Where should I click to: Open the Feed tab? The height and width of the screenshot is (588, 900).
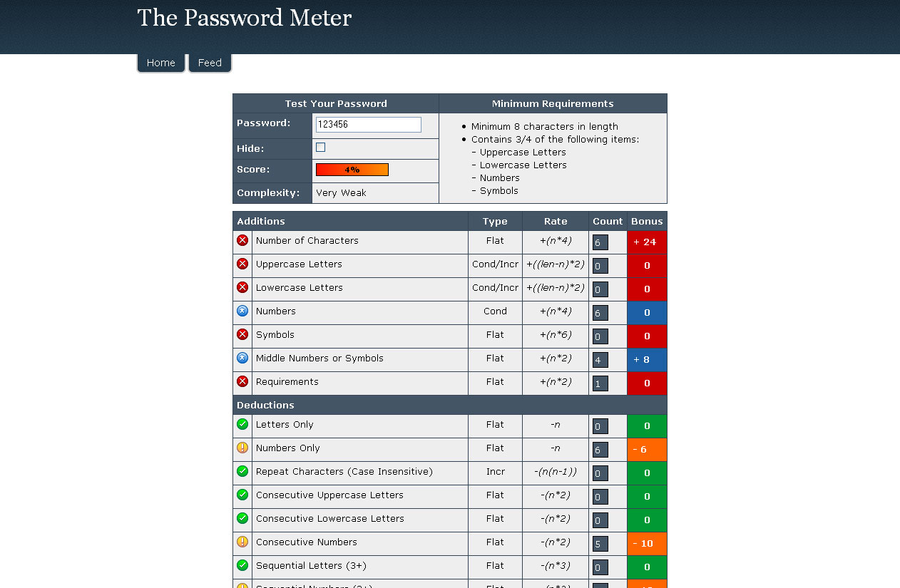210,63
